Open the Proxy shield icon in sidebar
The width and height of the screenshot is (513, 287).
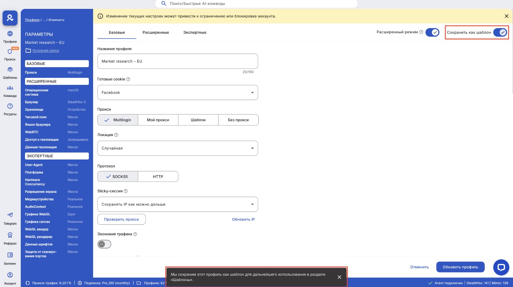click(x=10, y=52)
